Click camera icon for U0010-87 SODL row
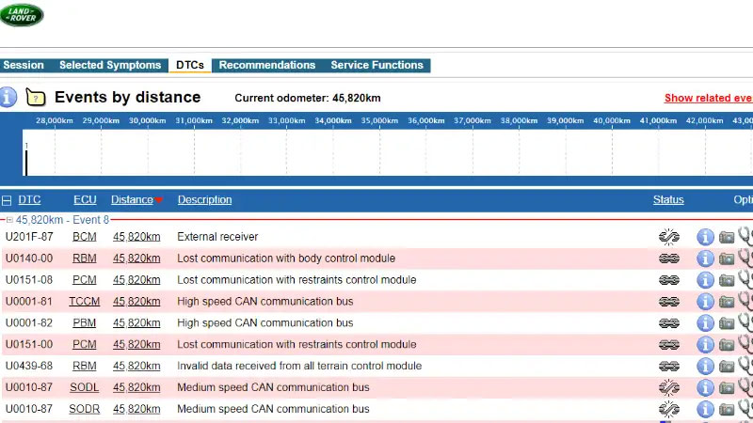The width and height of the screenshot is (753, 423). coord(727,388)
